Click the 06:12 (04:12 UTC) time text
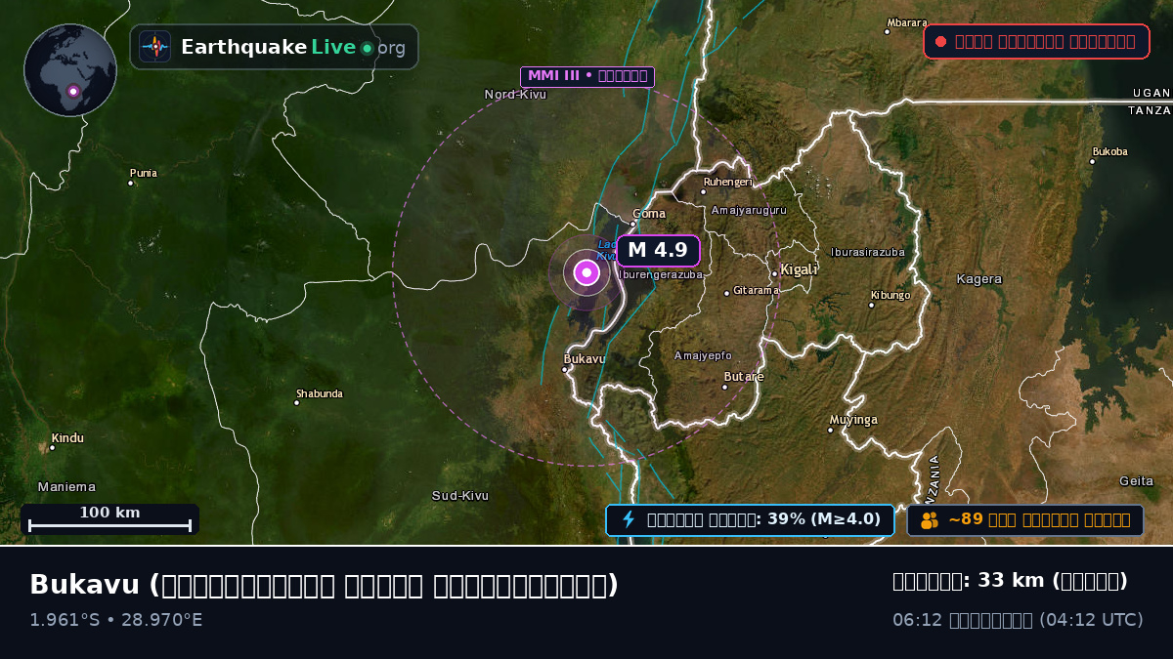Screen dimensions: 1173x659 coord(1018,620)
